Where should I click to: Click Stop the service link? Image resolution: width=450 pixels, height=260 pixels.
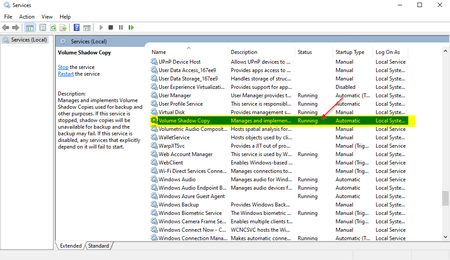pyautogui.click(x=63, y=67)
